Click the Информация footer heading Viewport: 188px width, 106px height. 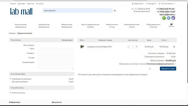point(15,102)
